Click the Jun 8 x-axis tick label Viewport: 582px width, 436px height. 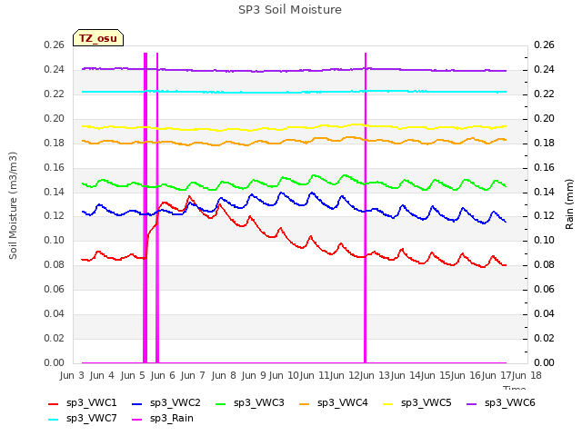coord(224,375)
